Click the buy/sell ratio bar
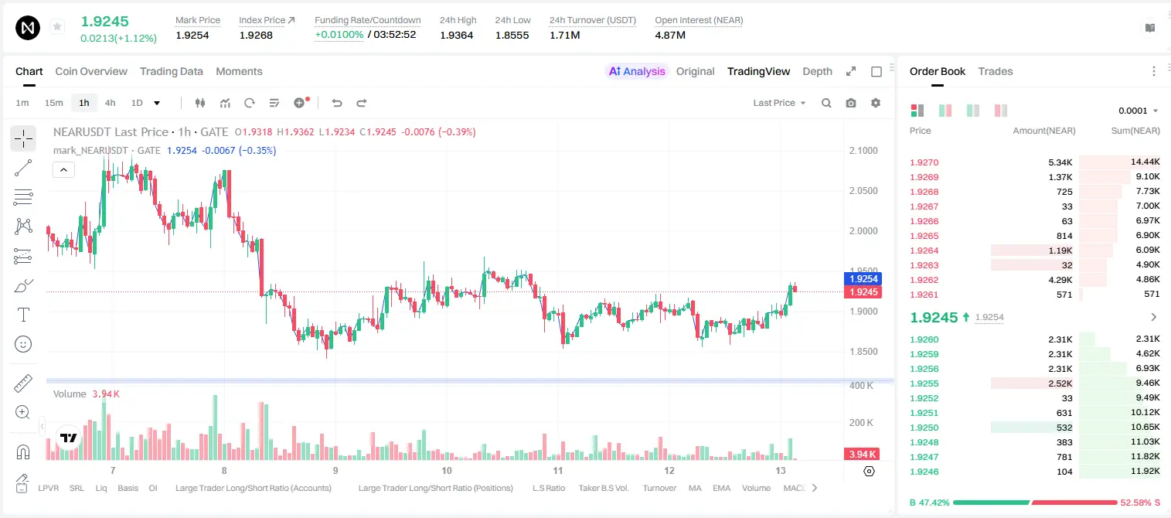Screen dimensions: 1171x518 (1035, 503)
